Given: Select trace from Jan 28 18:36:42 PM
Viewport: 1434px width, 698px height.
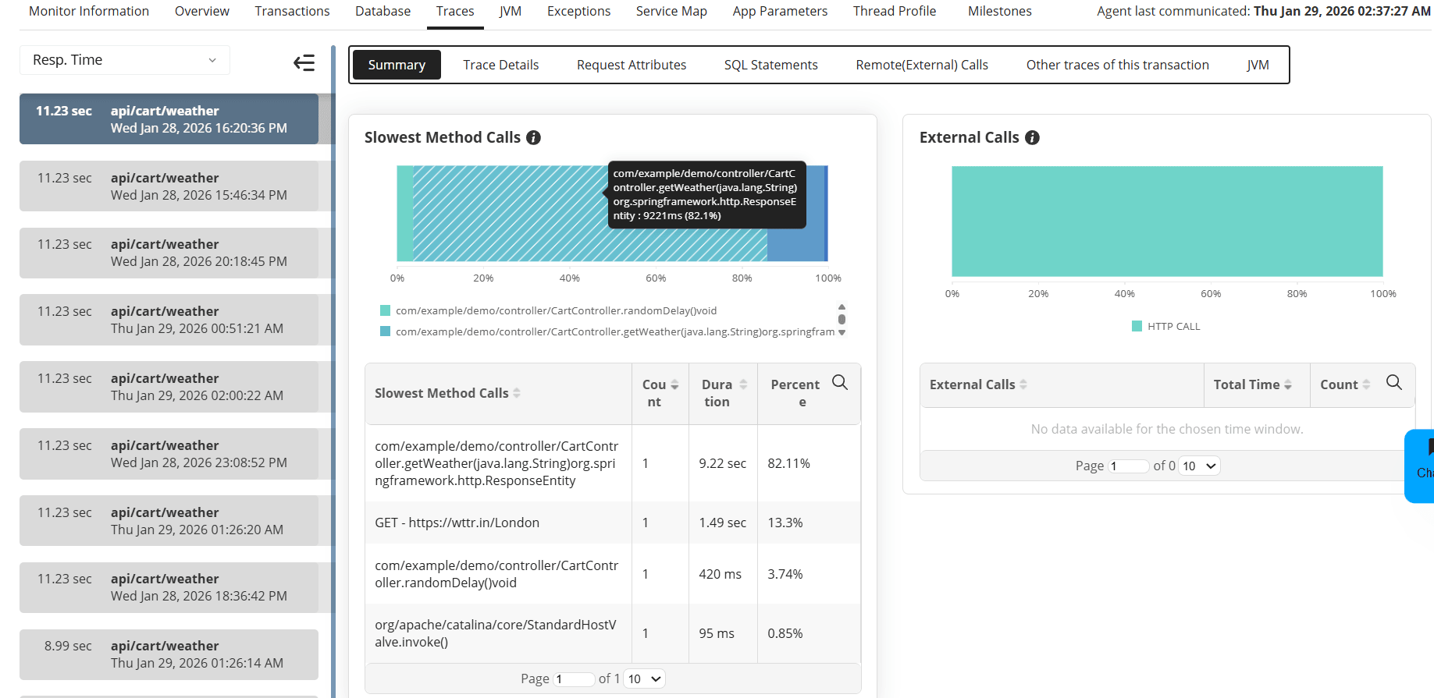Looking at the screenshot, I should click(169, 587).
